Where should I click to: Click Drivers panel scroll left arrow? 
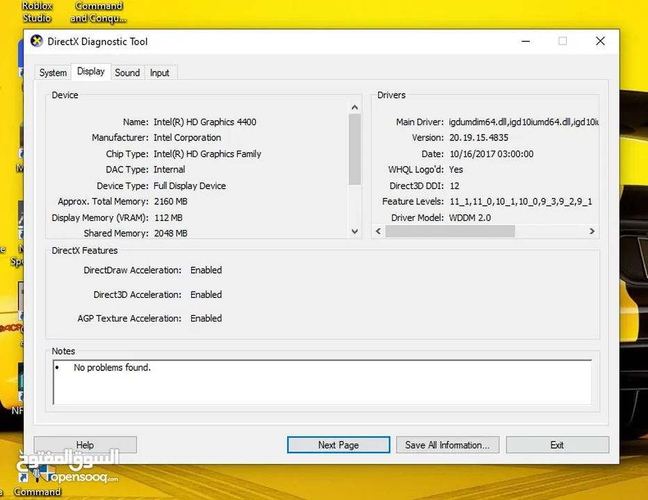tap(378, 231)
